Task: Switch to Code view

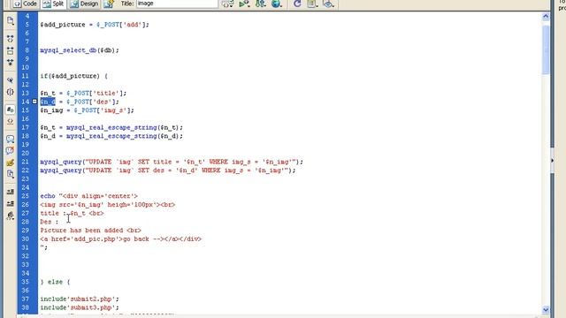Action: (x=26, y=4)
